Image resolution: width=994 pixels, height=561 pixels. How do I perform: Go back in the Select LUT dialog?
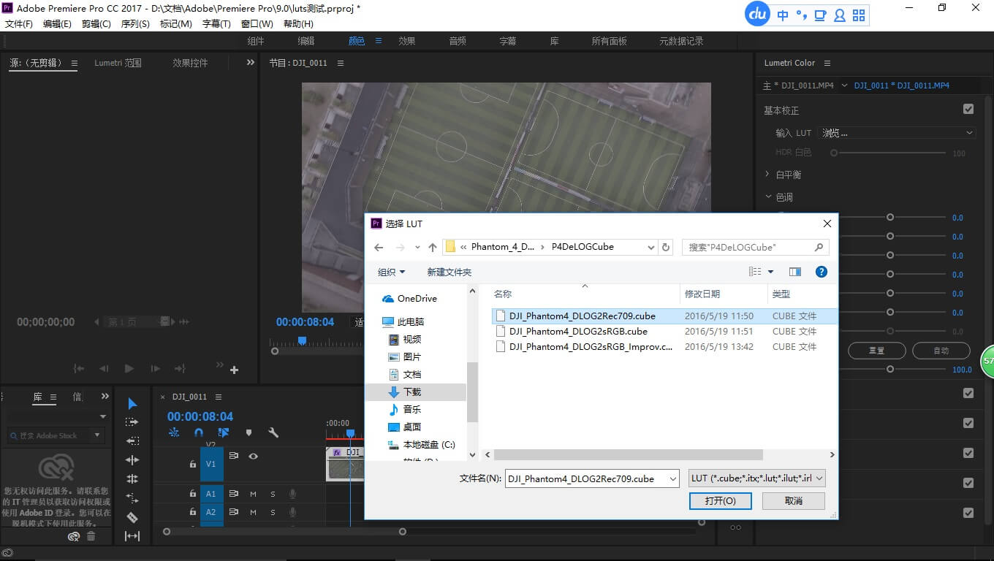tap(379, 247)
